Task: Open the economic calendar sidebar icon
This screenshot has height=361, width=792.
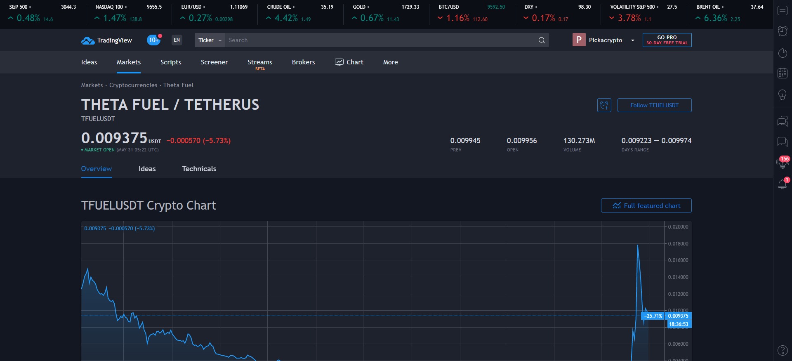Action: [x=783, y=73]
